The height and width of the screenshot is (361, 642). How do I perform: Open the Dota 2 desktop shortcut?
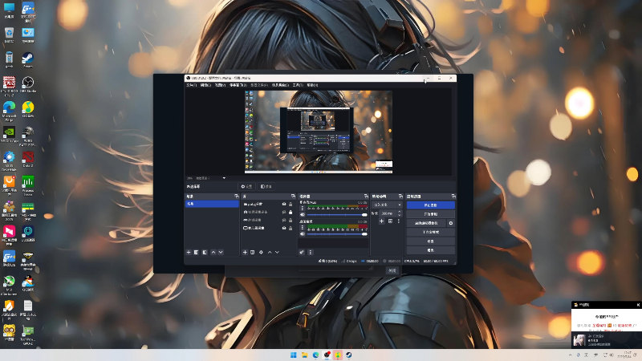click(x=28, y=159)
